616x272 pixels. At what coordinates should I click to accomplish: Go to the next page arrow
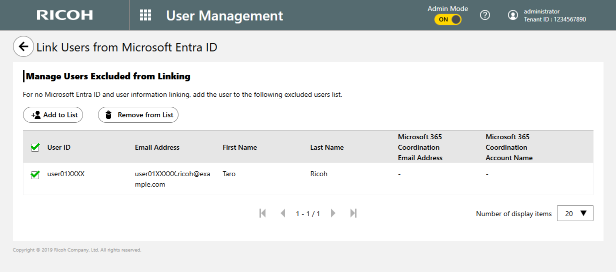coord(333,213)
